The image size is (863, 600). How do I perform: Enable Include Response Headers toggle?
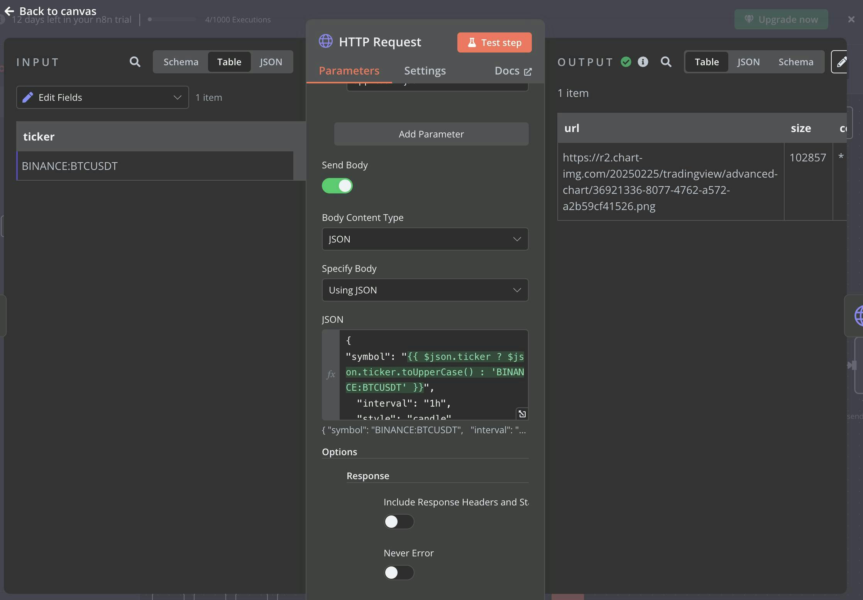(399, 522)
